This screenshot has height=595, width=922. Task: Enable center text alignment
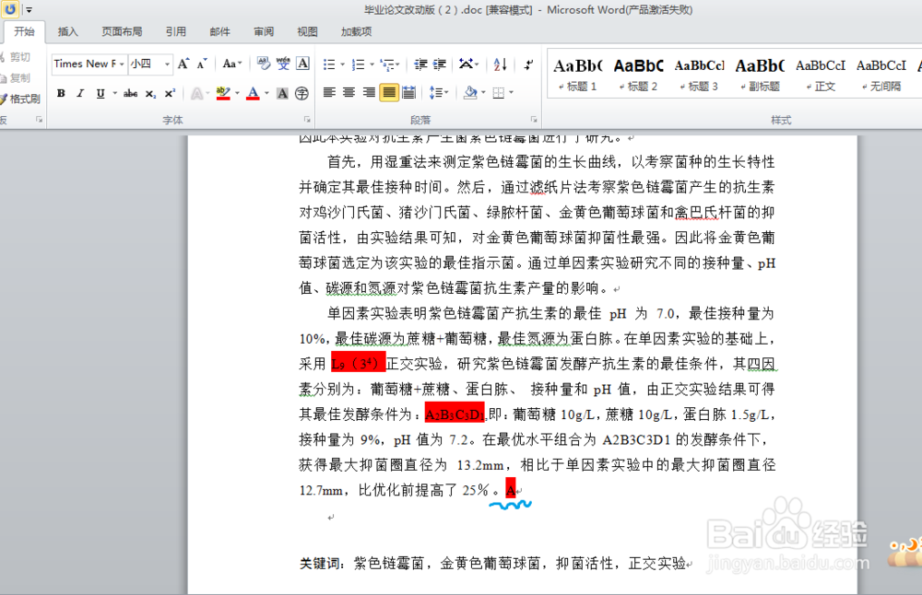pos(348,91)
